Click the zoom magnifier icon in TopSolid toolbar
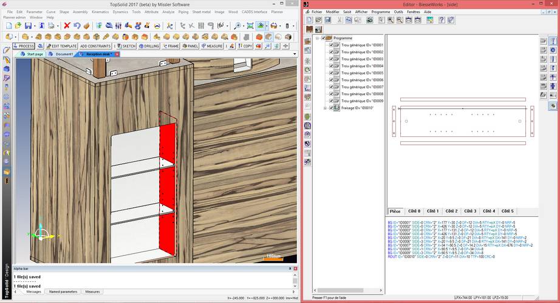 coord(237,26)
